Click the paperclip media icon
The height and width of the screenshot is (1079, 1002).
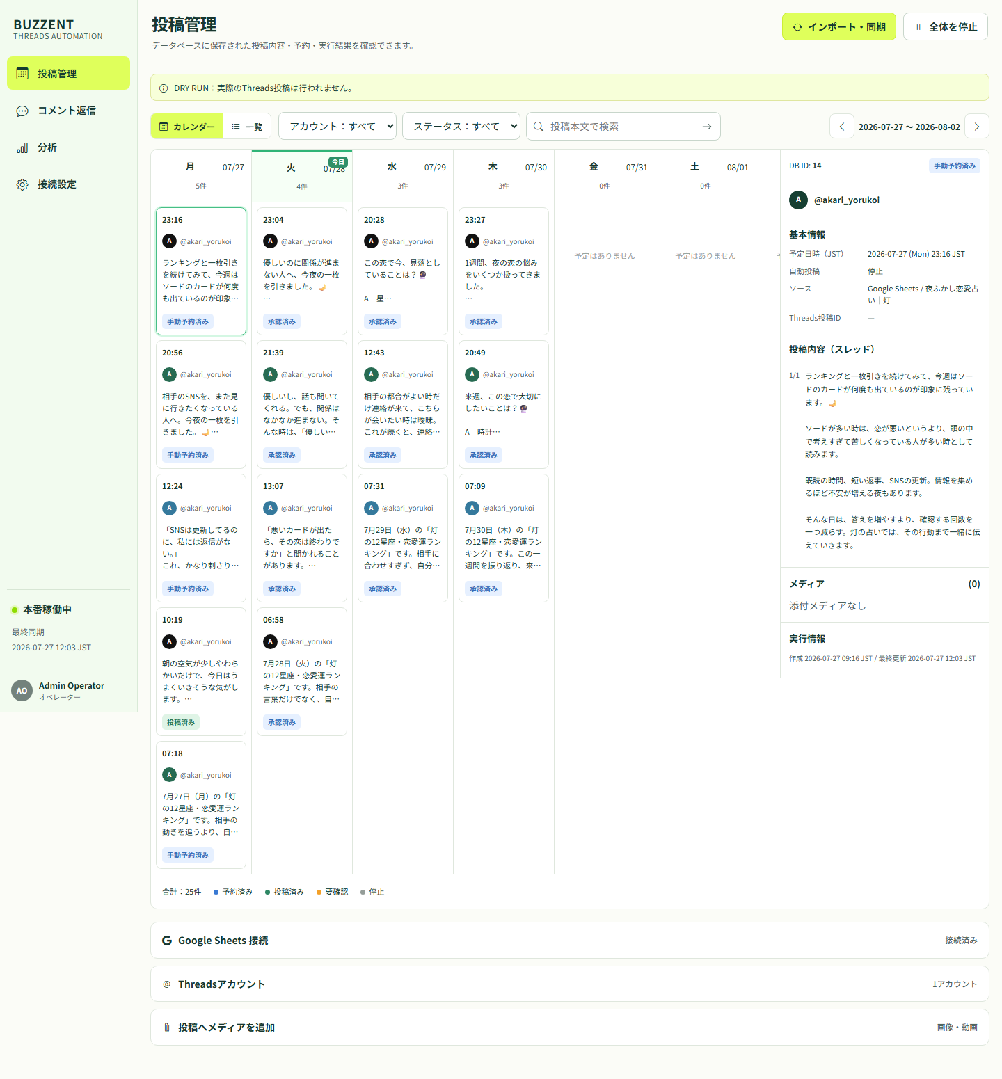(x=167, y=1028)
